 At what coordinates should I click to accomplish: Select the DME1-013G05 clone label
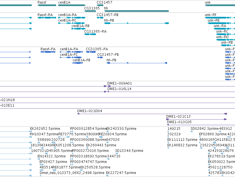coord(179,122)
